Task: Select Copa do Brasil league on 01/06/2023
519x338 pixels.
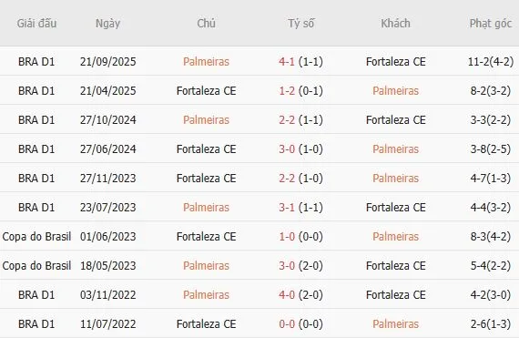Action: click(x=36, y=236)
